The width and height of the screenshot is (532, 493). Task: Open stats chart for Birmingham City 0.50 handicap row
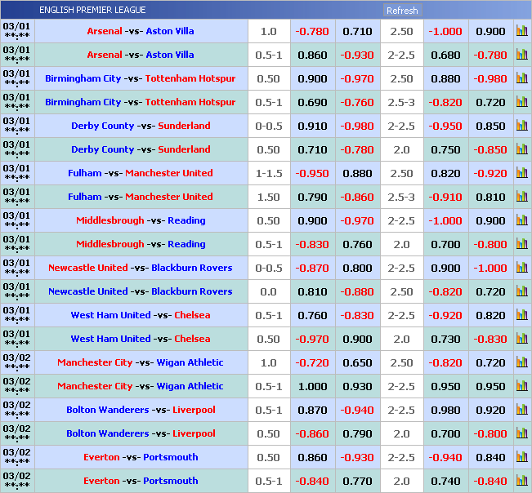pyautogui.click(x=522, y=78)
